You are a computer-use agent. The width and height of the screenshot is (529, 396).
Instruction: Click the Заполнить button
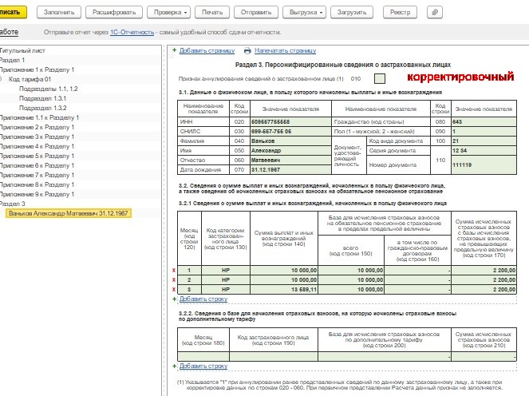[59, 12]
